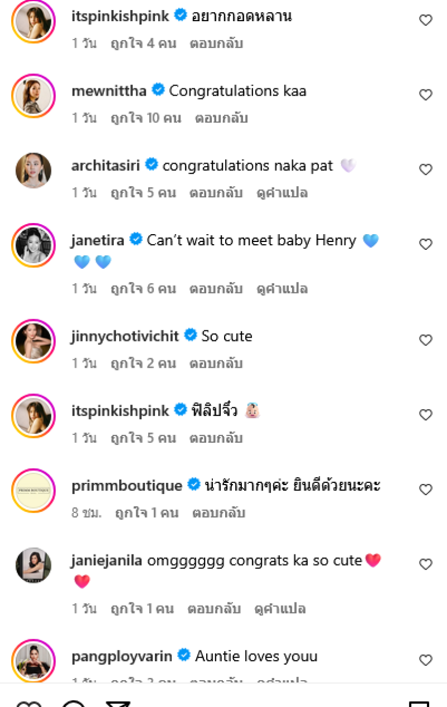
Task: Show translation for janiejanila's comment
Action: click(279, 609)
